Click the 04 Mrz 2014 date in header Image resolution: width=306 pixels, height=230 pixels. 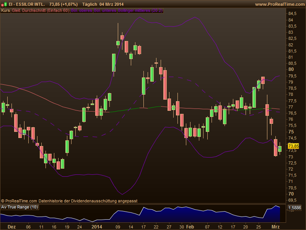click(114, 4)
